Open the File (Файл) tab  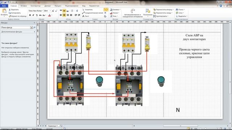pos(4,6)
